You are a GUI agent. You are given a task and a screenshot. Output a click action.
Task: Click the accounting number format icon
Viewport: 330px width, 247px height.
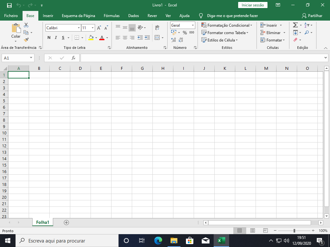(x=174, y=32)
